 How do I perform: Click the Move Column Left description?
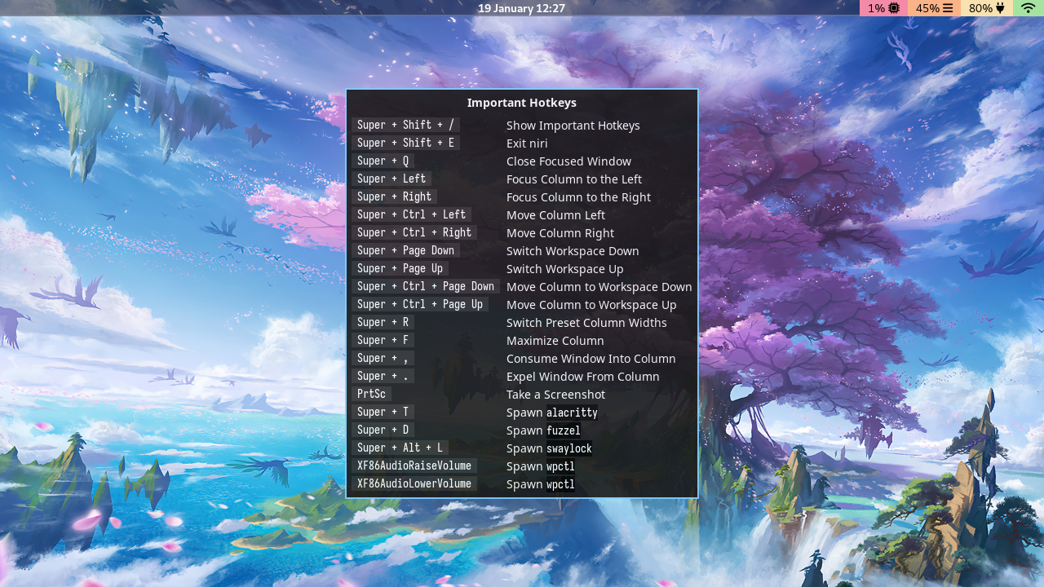tap(555, 215)
